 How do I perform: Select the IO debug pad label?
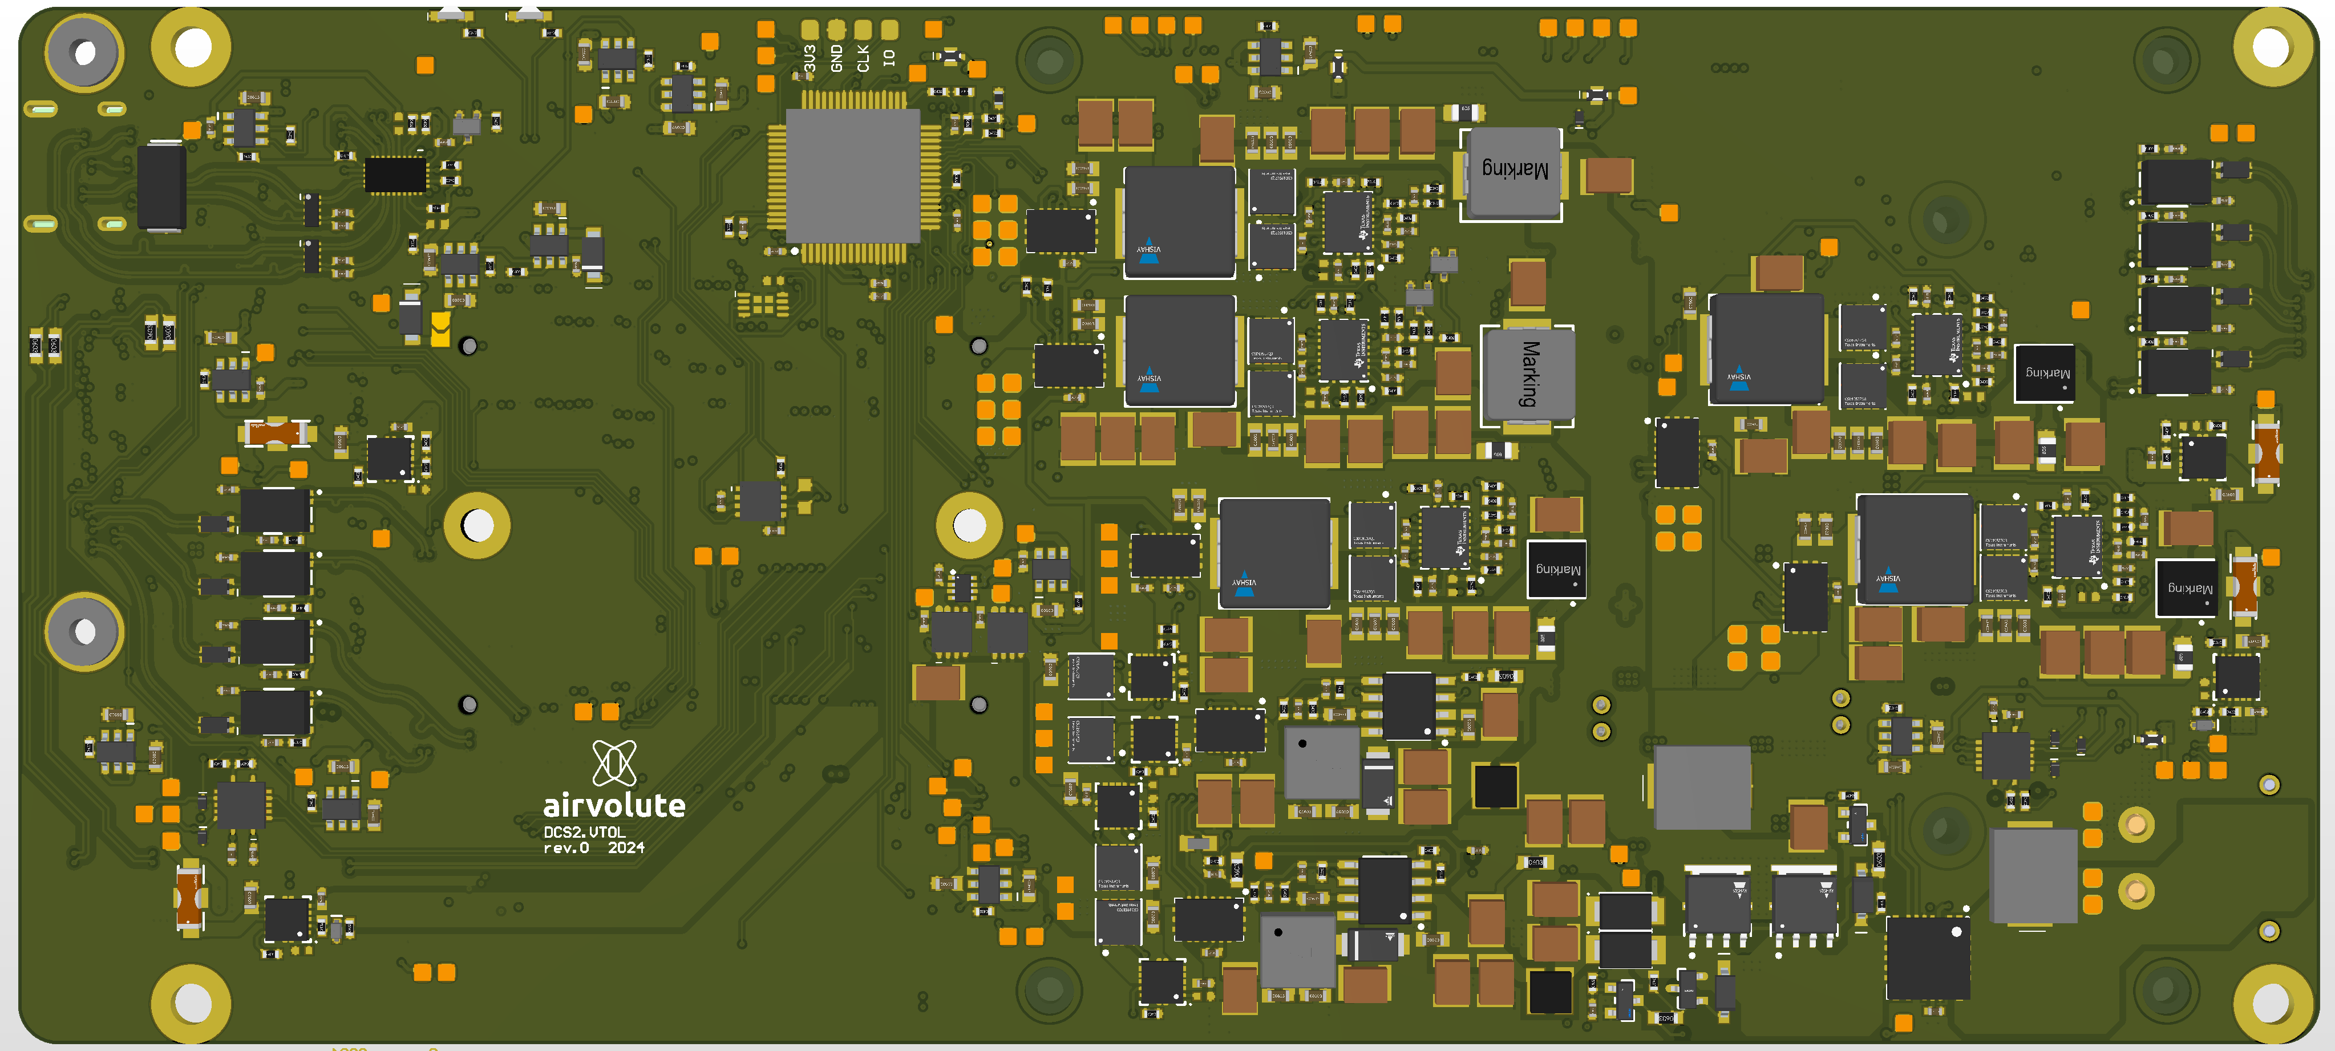click(889, 57)
